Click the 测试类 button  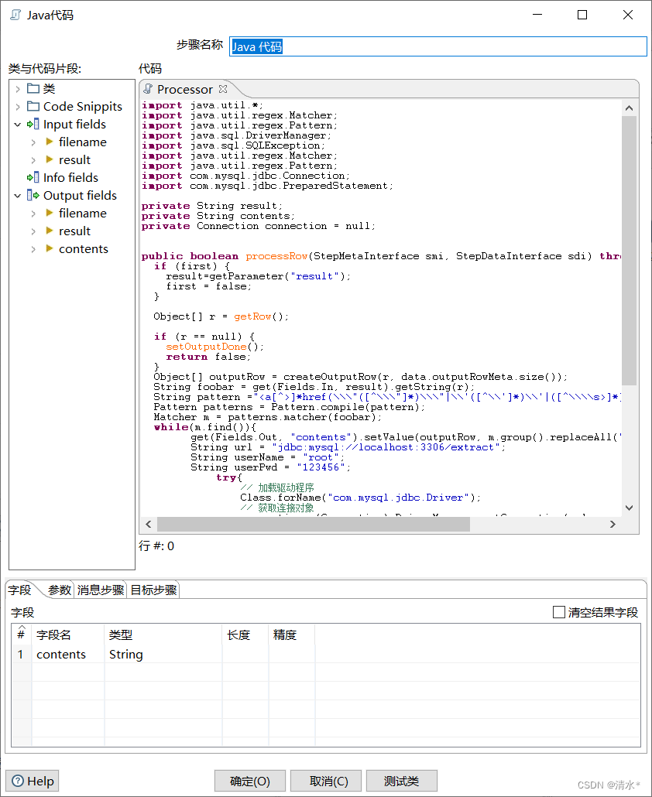(x=400, y=781)
